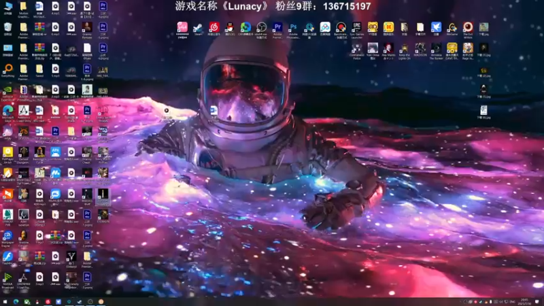Select the This PC desktop icon

[x=7, y=8]
